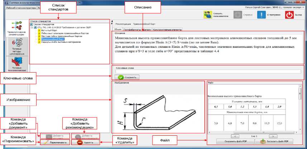Collapse the СТЦ 741.148-114-2018 tree node

32,27
